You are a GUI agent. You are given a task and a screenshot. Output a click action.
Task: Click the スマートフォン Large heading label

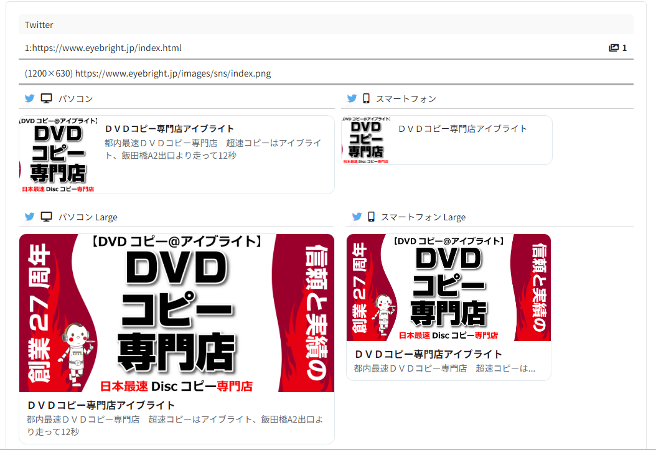point(423,217)
